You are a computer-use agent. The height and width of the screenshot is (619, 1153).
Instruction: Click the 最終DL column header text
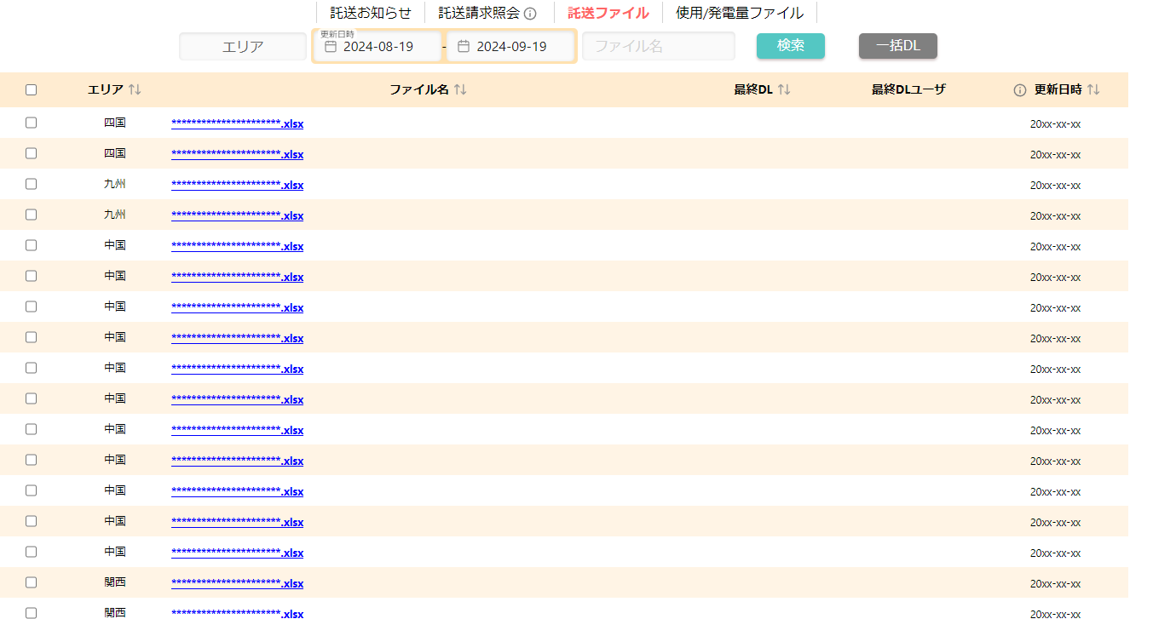[753, 90]
